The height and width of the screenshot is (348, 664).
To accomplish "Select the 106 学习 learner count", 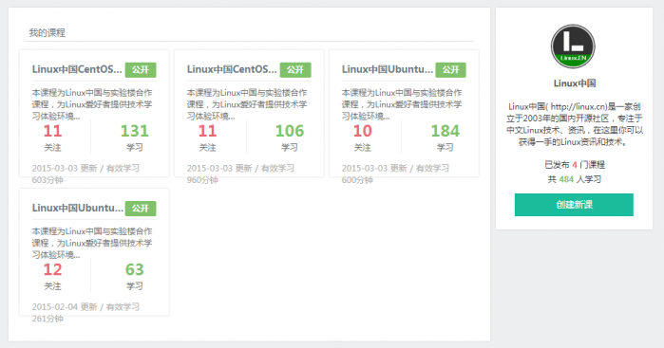I will (x=290, y=137).
